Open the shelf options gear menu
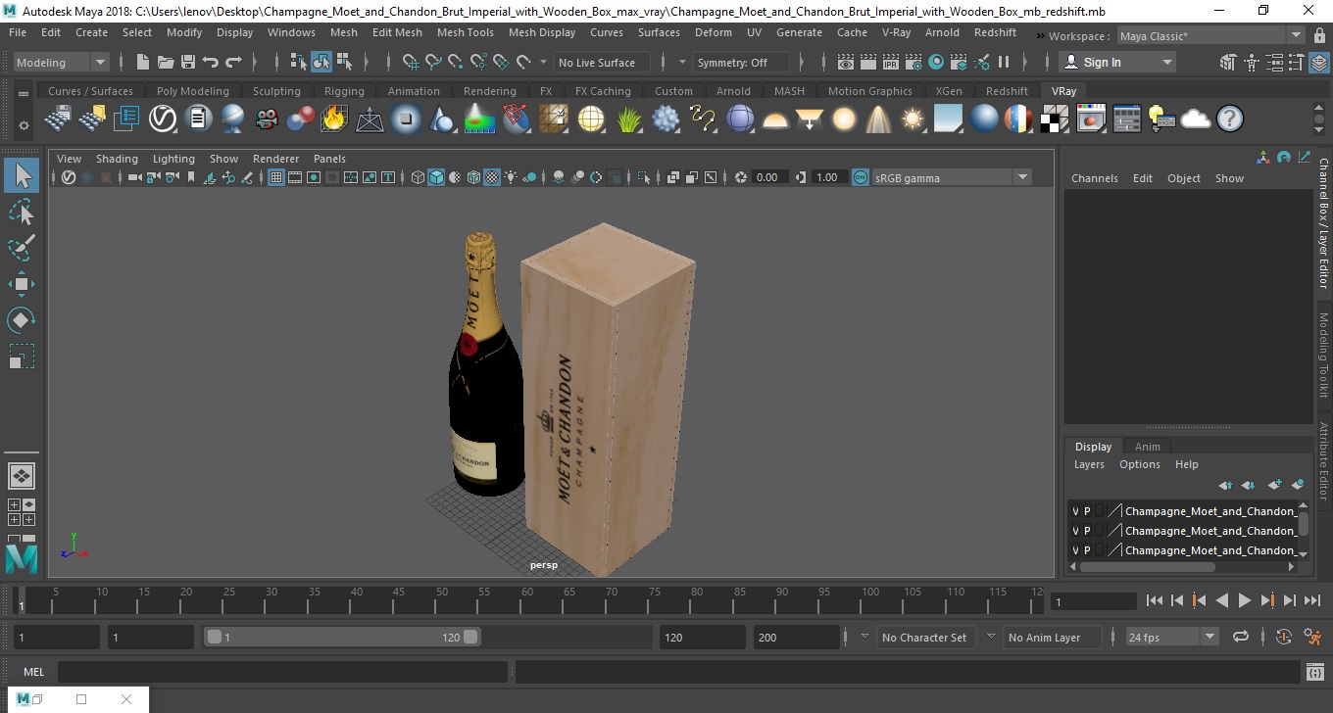 [x=24, y=125]
